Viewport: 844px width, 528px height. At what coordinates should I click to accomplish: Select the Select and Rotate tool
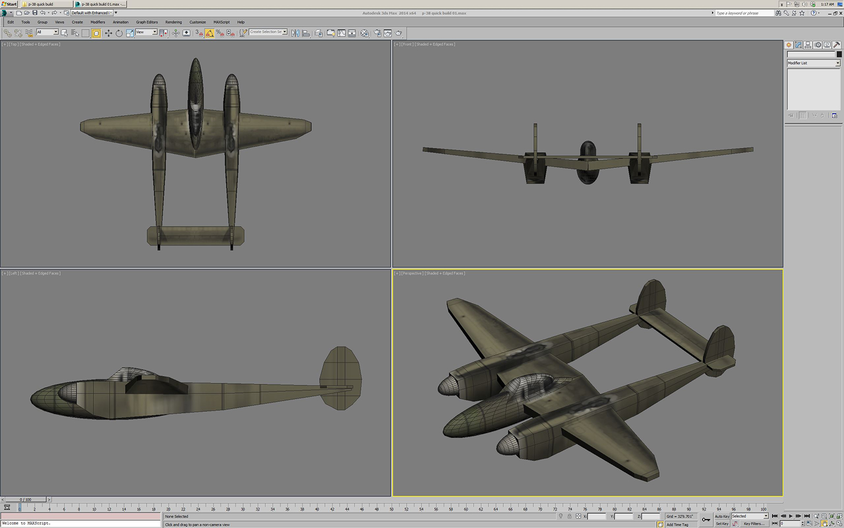pyautogui.click(x=118, y=33)
